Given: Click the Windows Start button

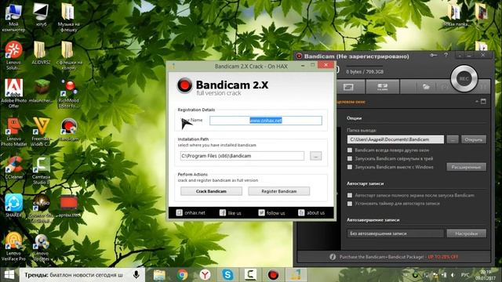Looking at the screenshot, I should (9, 275).
